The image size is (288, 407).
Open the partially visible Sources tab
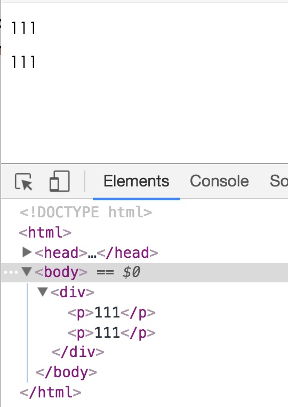tap(278, 181)
